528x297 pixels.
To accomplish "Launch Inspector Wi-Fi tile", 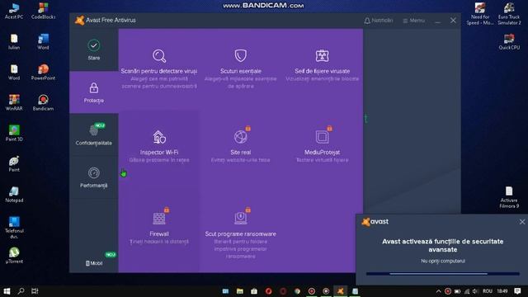I will (x=159, y=146).
